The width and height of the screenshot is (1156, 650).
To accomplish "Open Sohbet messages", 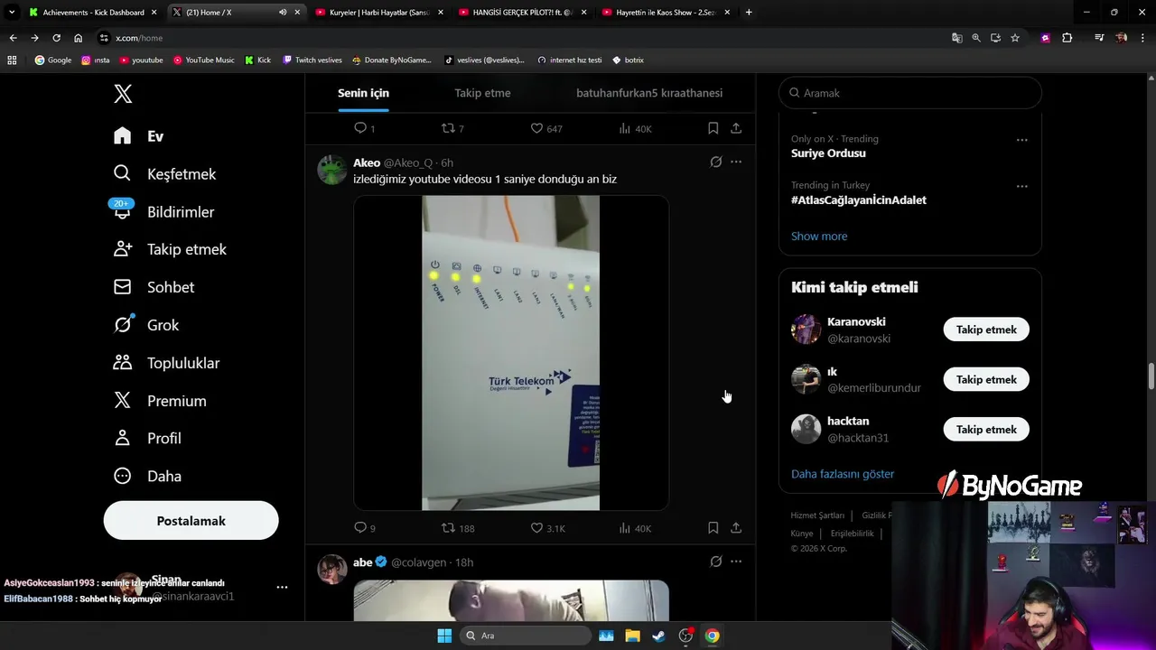I will (154, 287).
